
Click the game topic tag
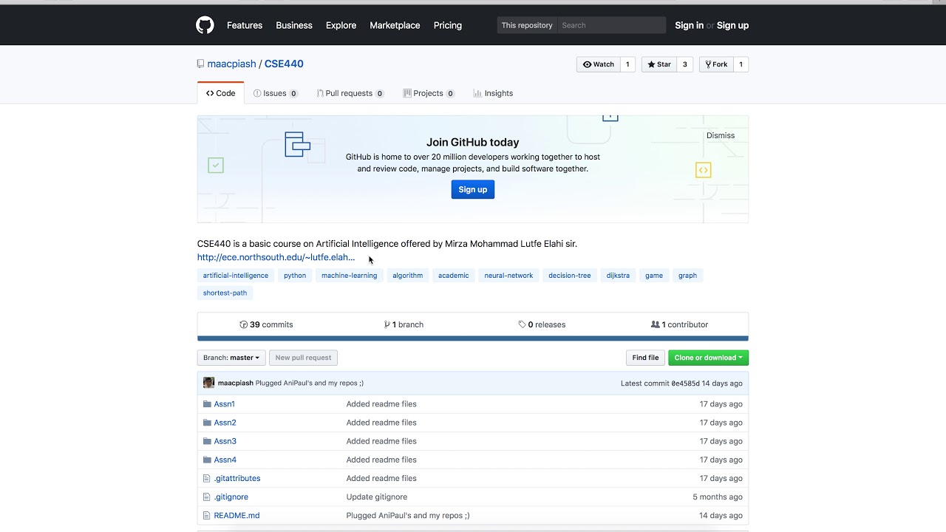pos(654,276)
